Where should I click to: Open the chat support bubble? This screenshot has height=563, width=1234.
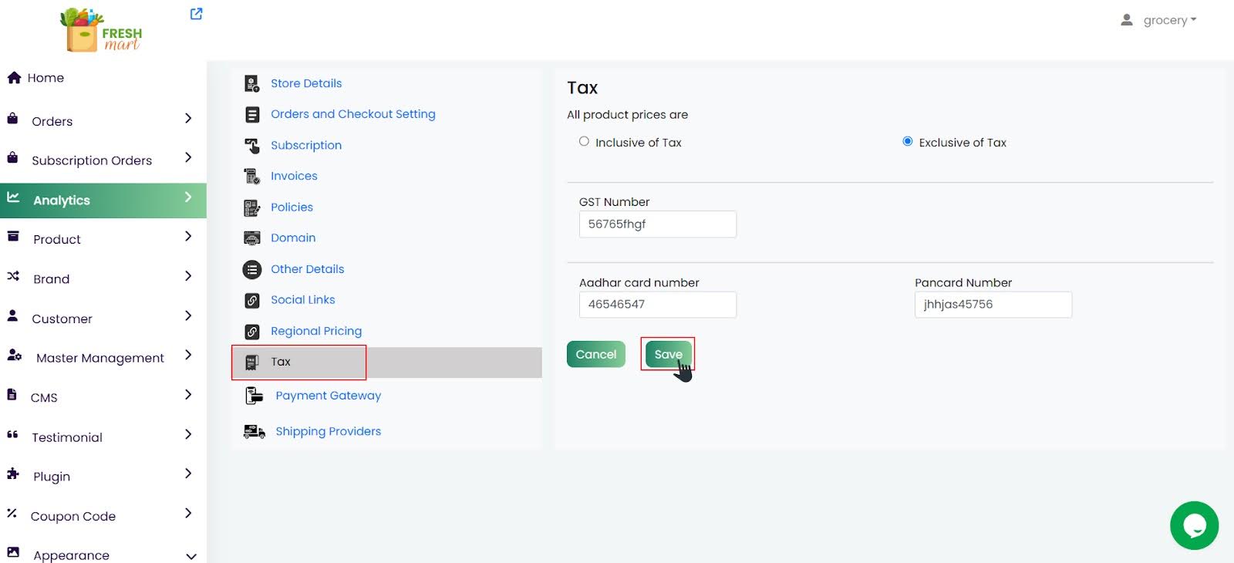1193,525
